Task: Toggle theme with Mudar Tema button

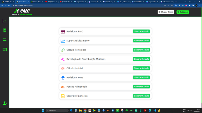Action: pyautogui.click(x=166, y=12)
